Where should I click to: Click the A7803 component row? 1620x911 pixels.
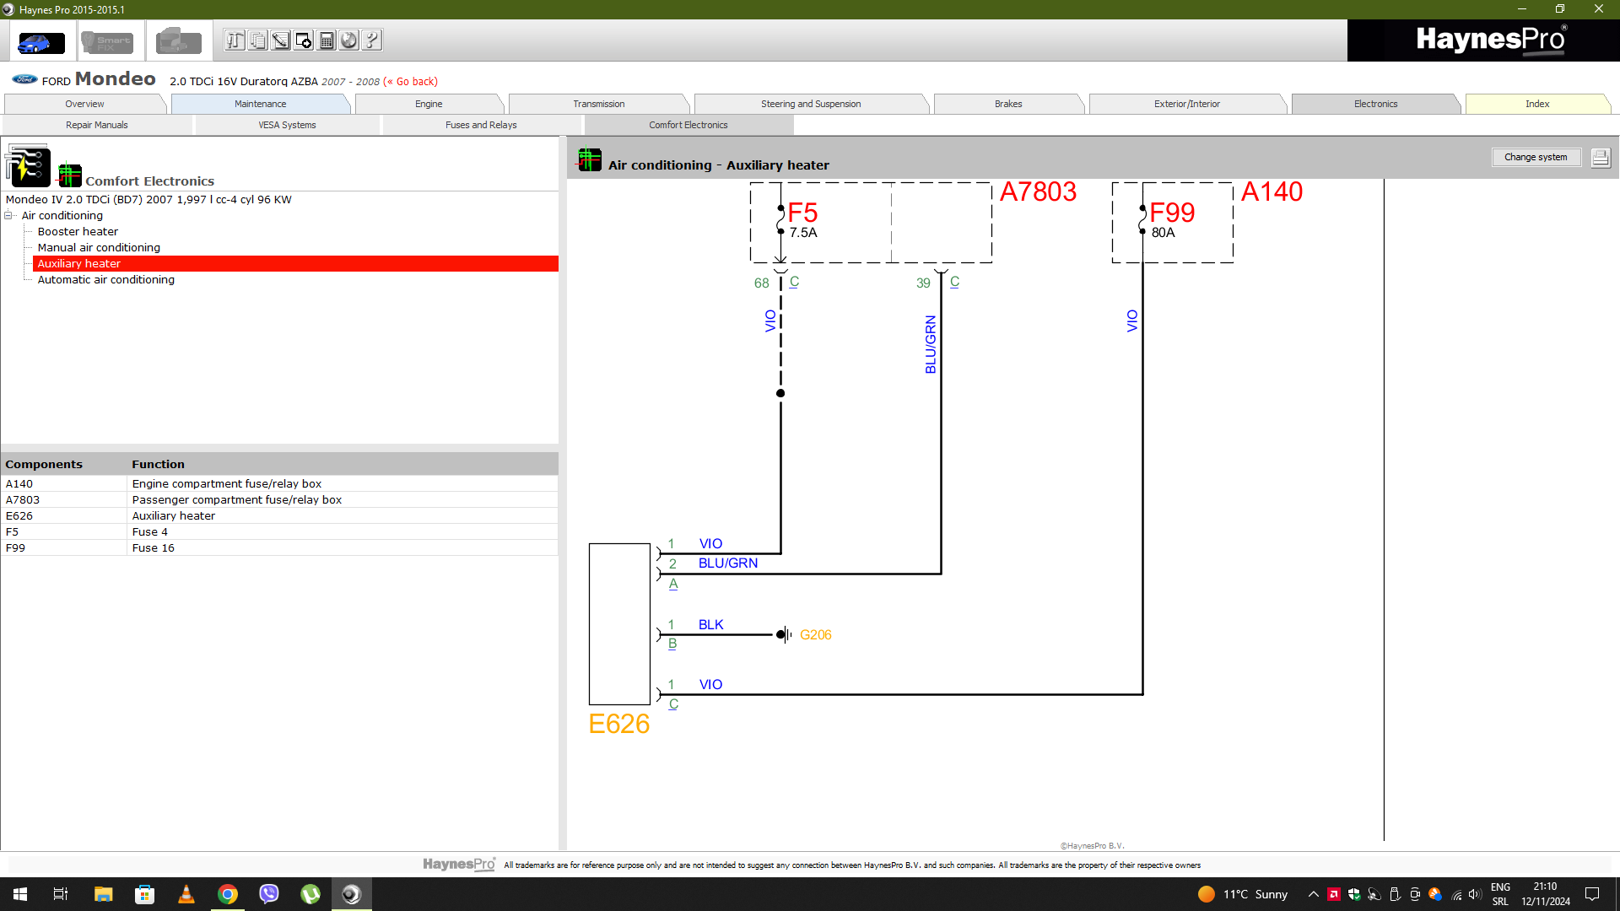(279, 499)
